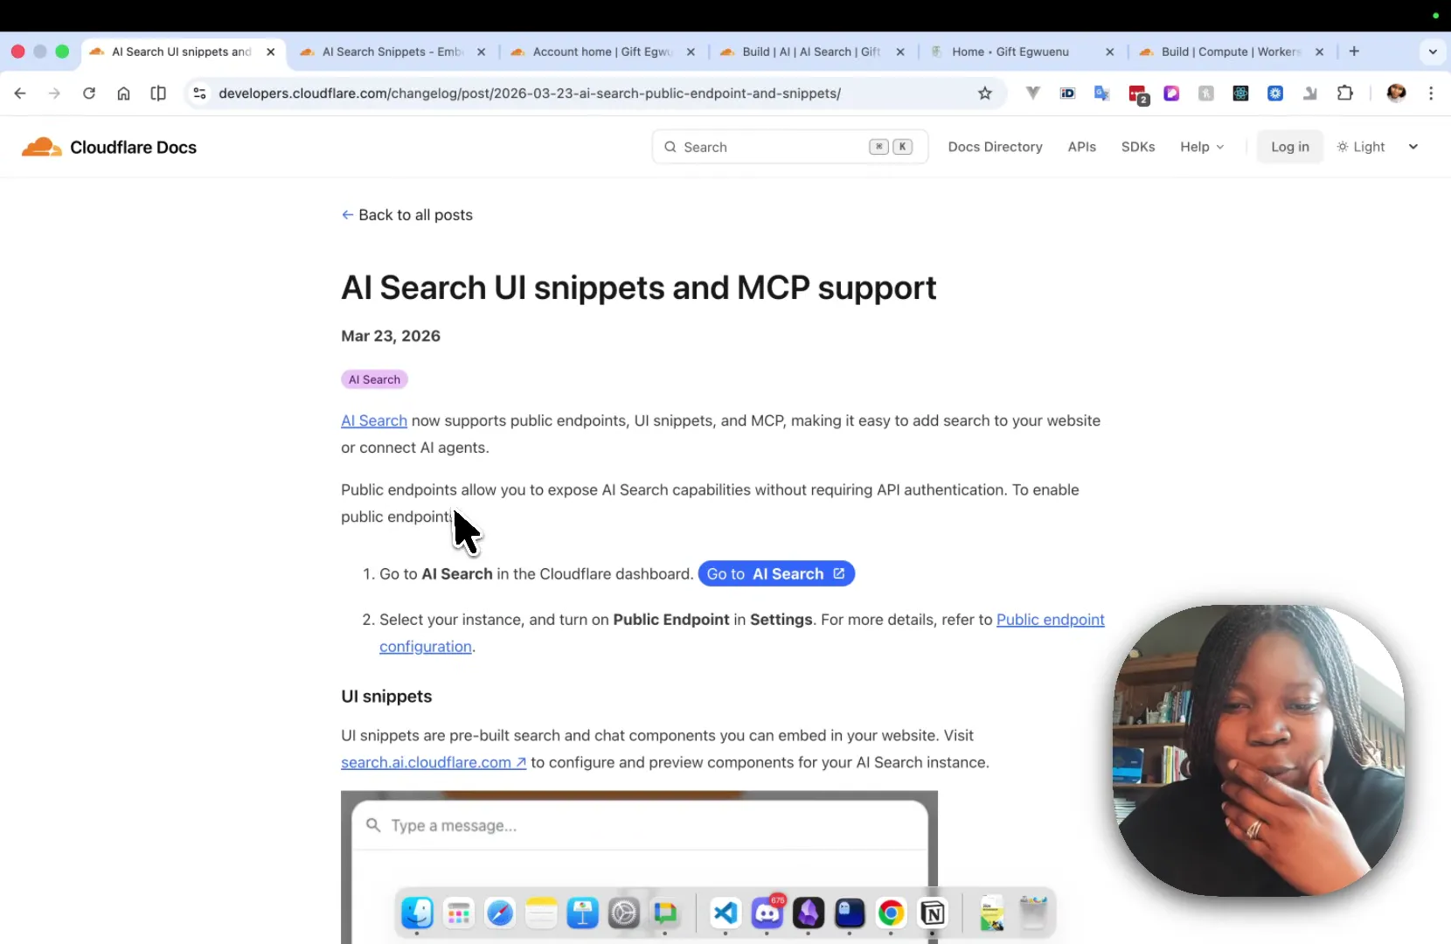The width and height of the screenshot is (1451, 944).
Task: Open the downloads arrow icon
Action: click(x=1310, y=94)
